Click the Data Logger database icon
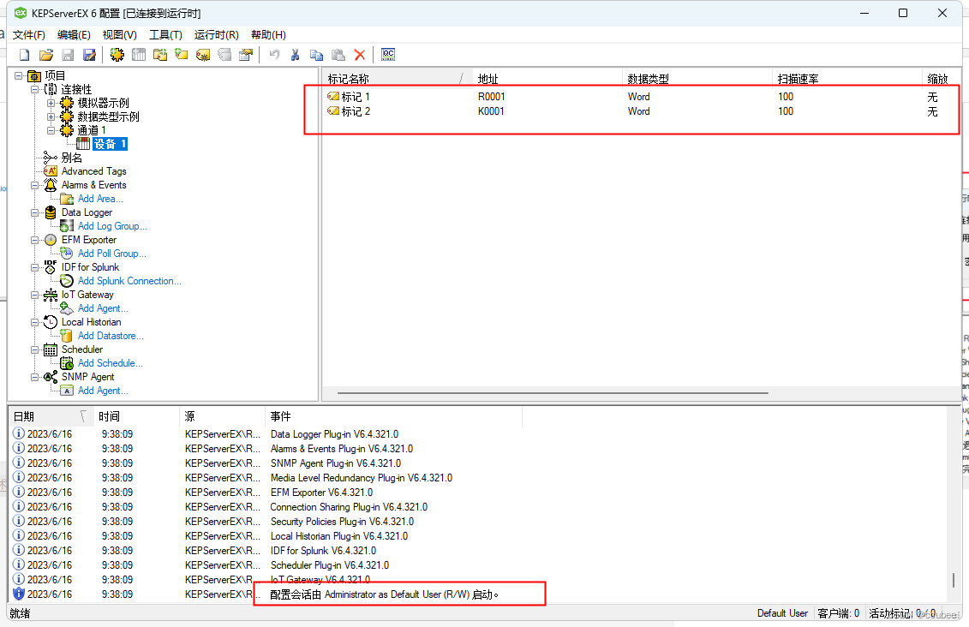Screen dimensions: 969x627 pos(50,212)
